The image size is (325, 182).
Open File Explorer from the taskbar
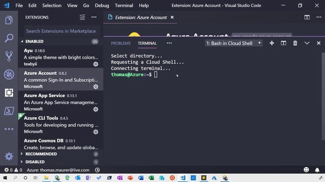point(46,178)
